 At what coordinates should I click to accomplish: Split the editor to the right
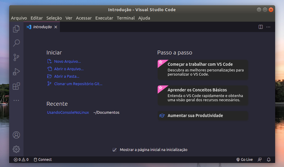pyautogui.click(x=261, y=27)
